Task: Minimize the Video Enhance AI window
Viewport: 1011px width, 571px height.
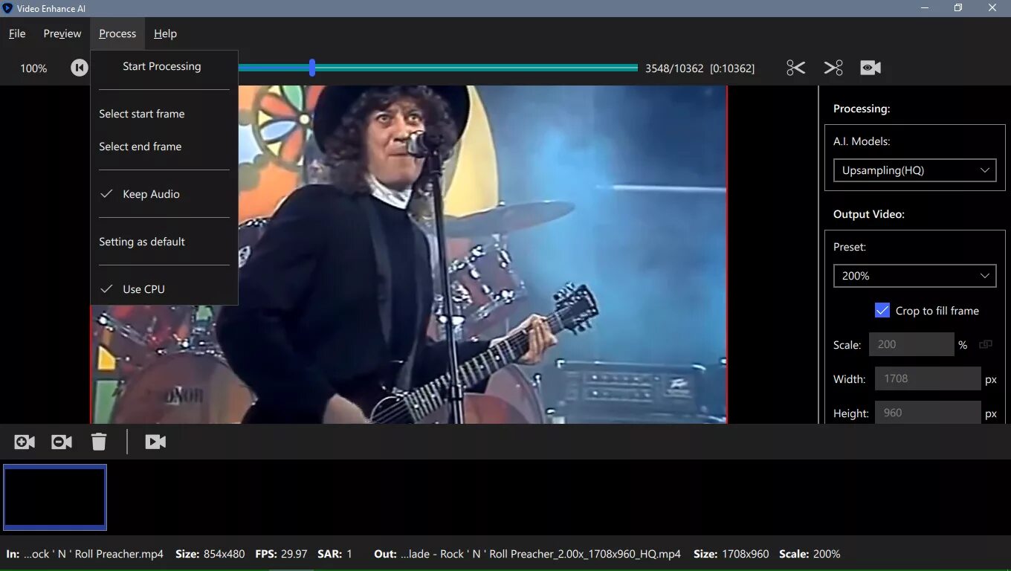Action: [x=925, y=7]
